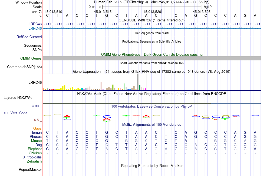Click the Window Position label

pos(29,2)
